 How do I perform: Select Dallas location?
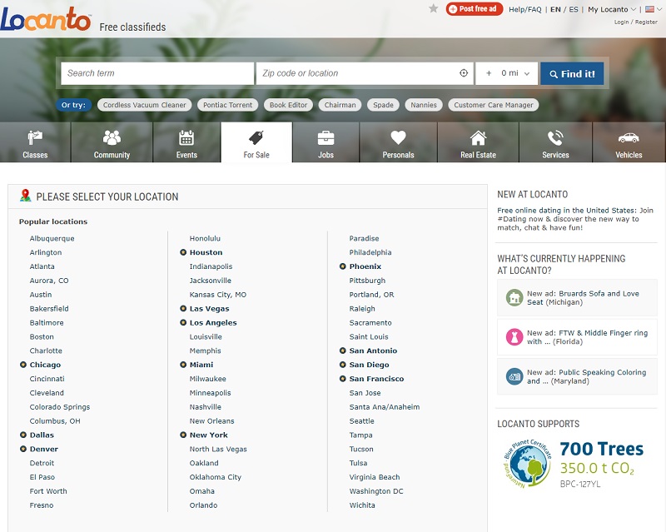tap(42, 435)
